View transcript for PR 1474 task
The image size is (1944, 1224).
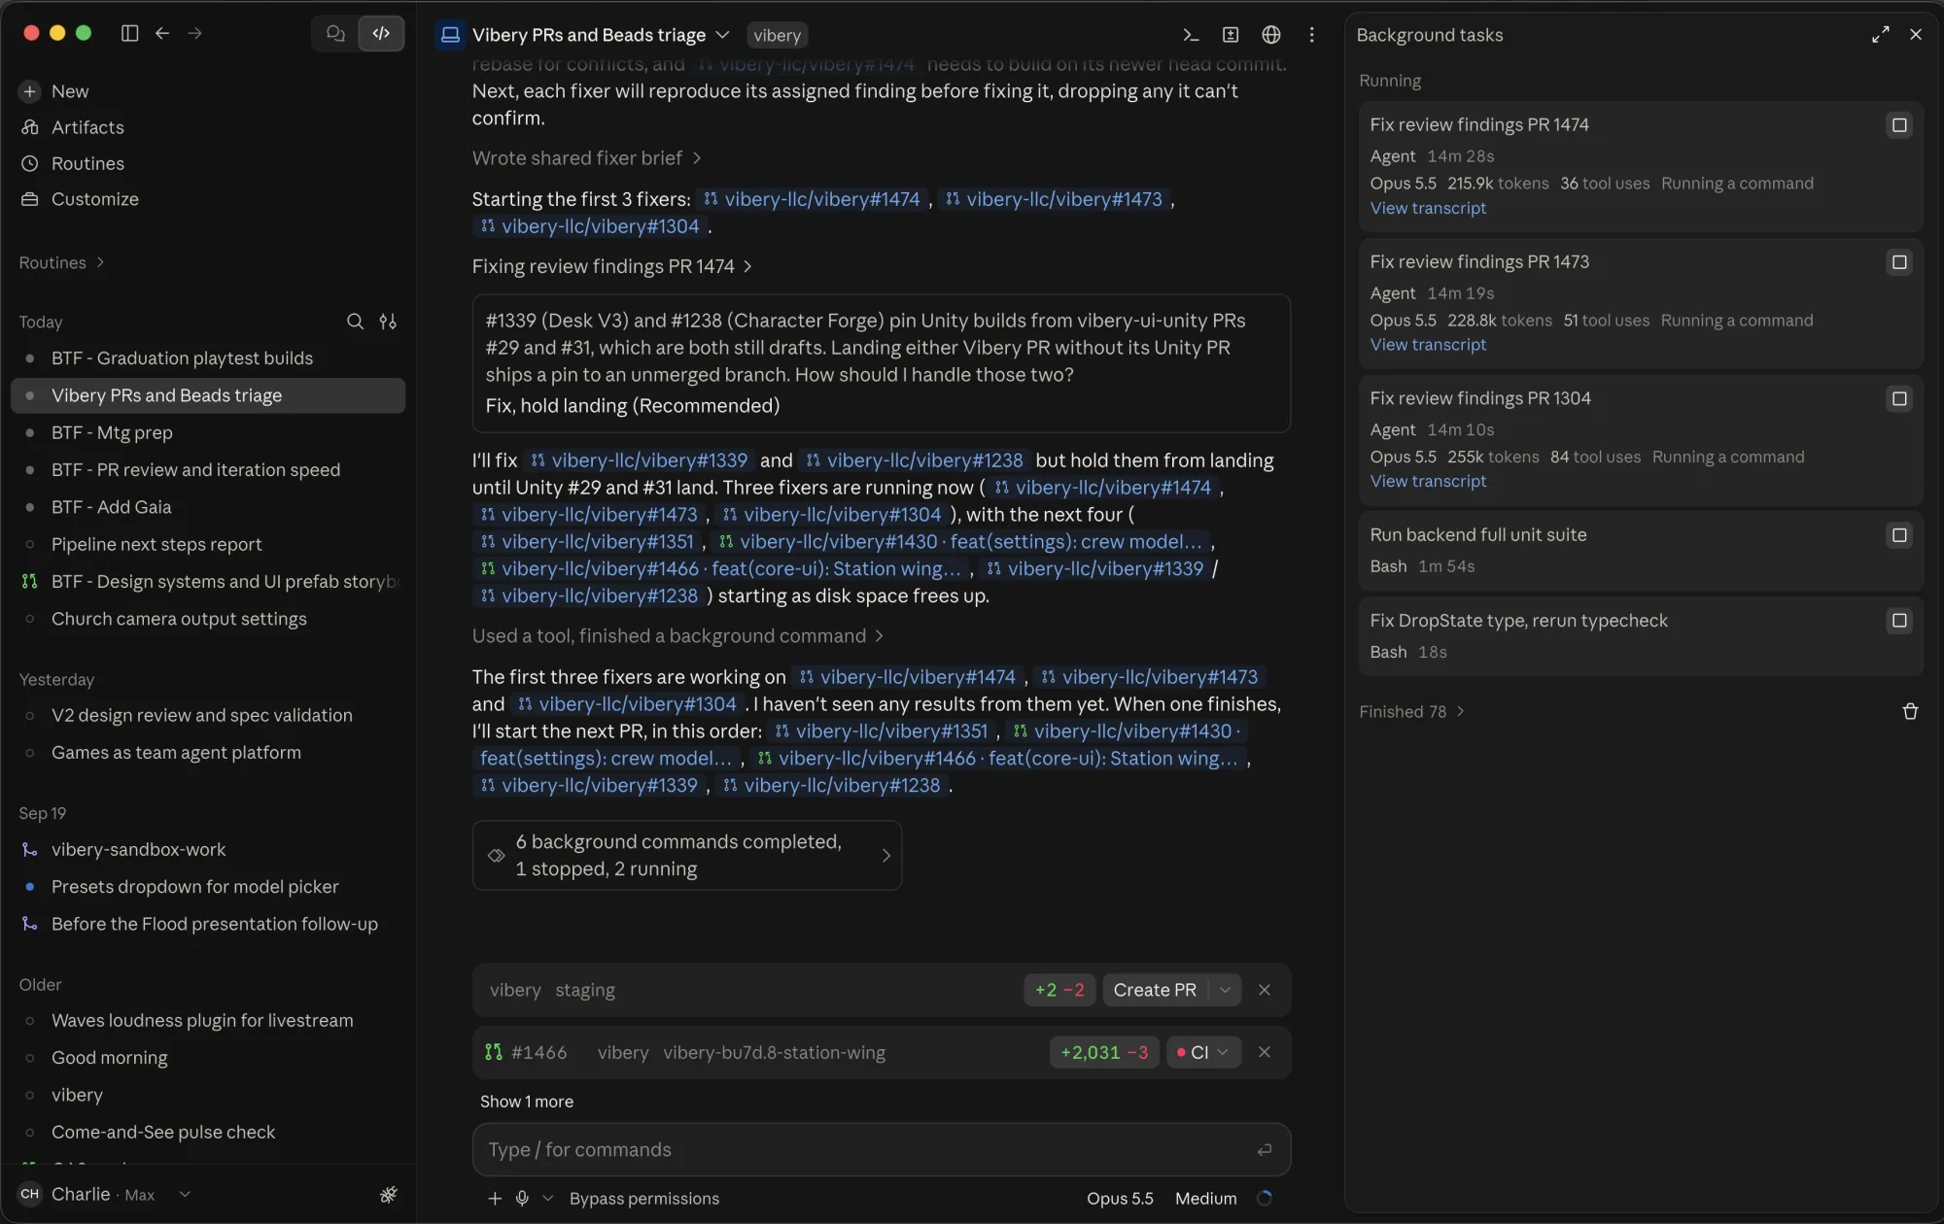click(x=1428, y=208)
